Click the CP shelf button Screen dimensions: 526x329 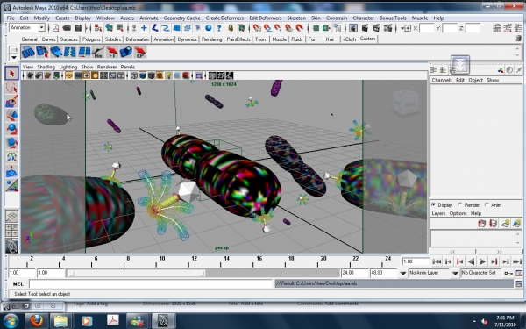[x=140, y=52]
